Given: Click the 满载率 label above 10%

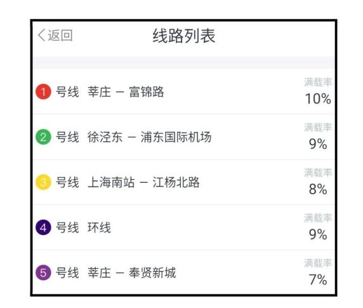Looking at the screenshot, I should click(318, 82).
